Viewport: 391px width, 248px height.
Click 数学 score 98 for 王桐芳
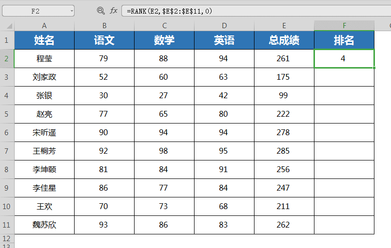coord(164,151)
